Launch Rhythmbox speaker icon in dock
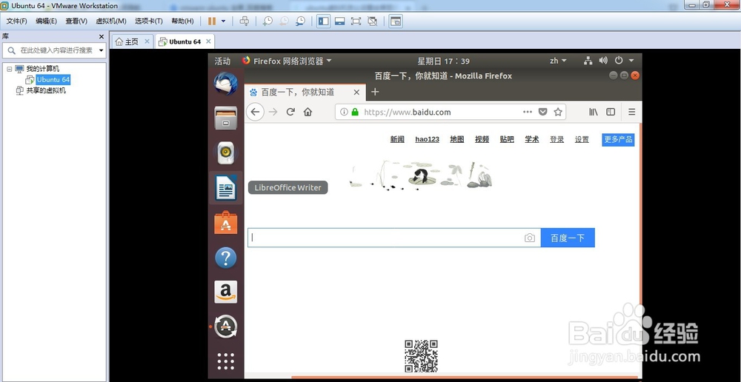The width and height of the screenshot is (741, 382). pos(225,153)
